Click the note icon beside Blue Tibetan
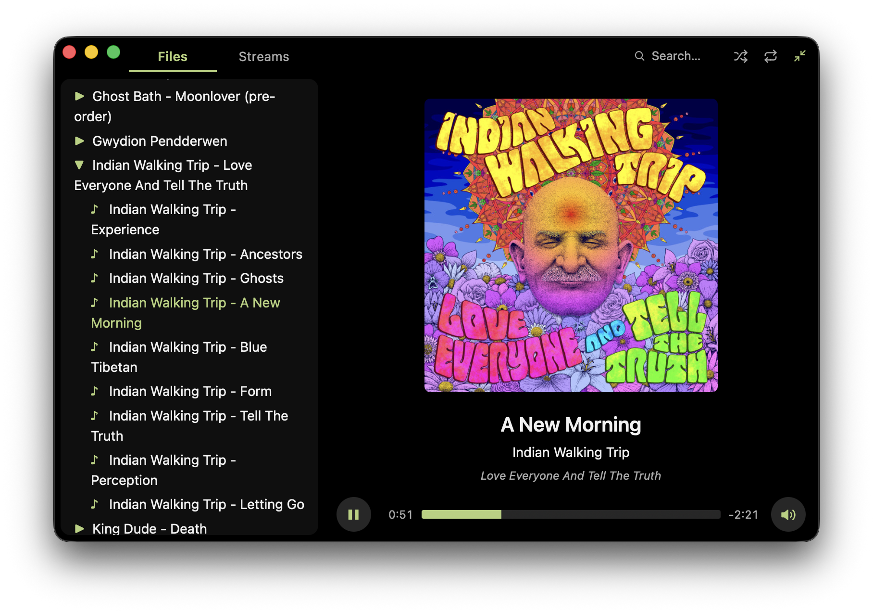Screen dimensions: 873x613 [x=95, y=346]
